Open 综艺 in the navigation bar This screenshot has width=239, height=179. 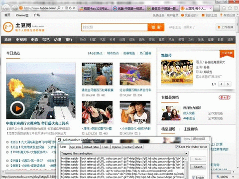[x=46, y=40]
